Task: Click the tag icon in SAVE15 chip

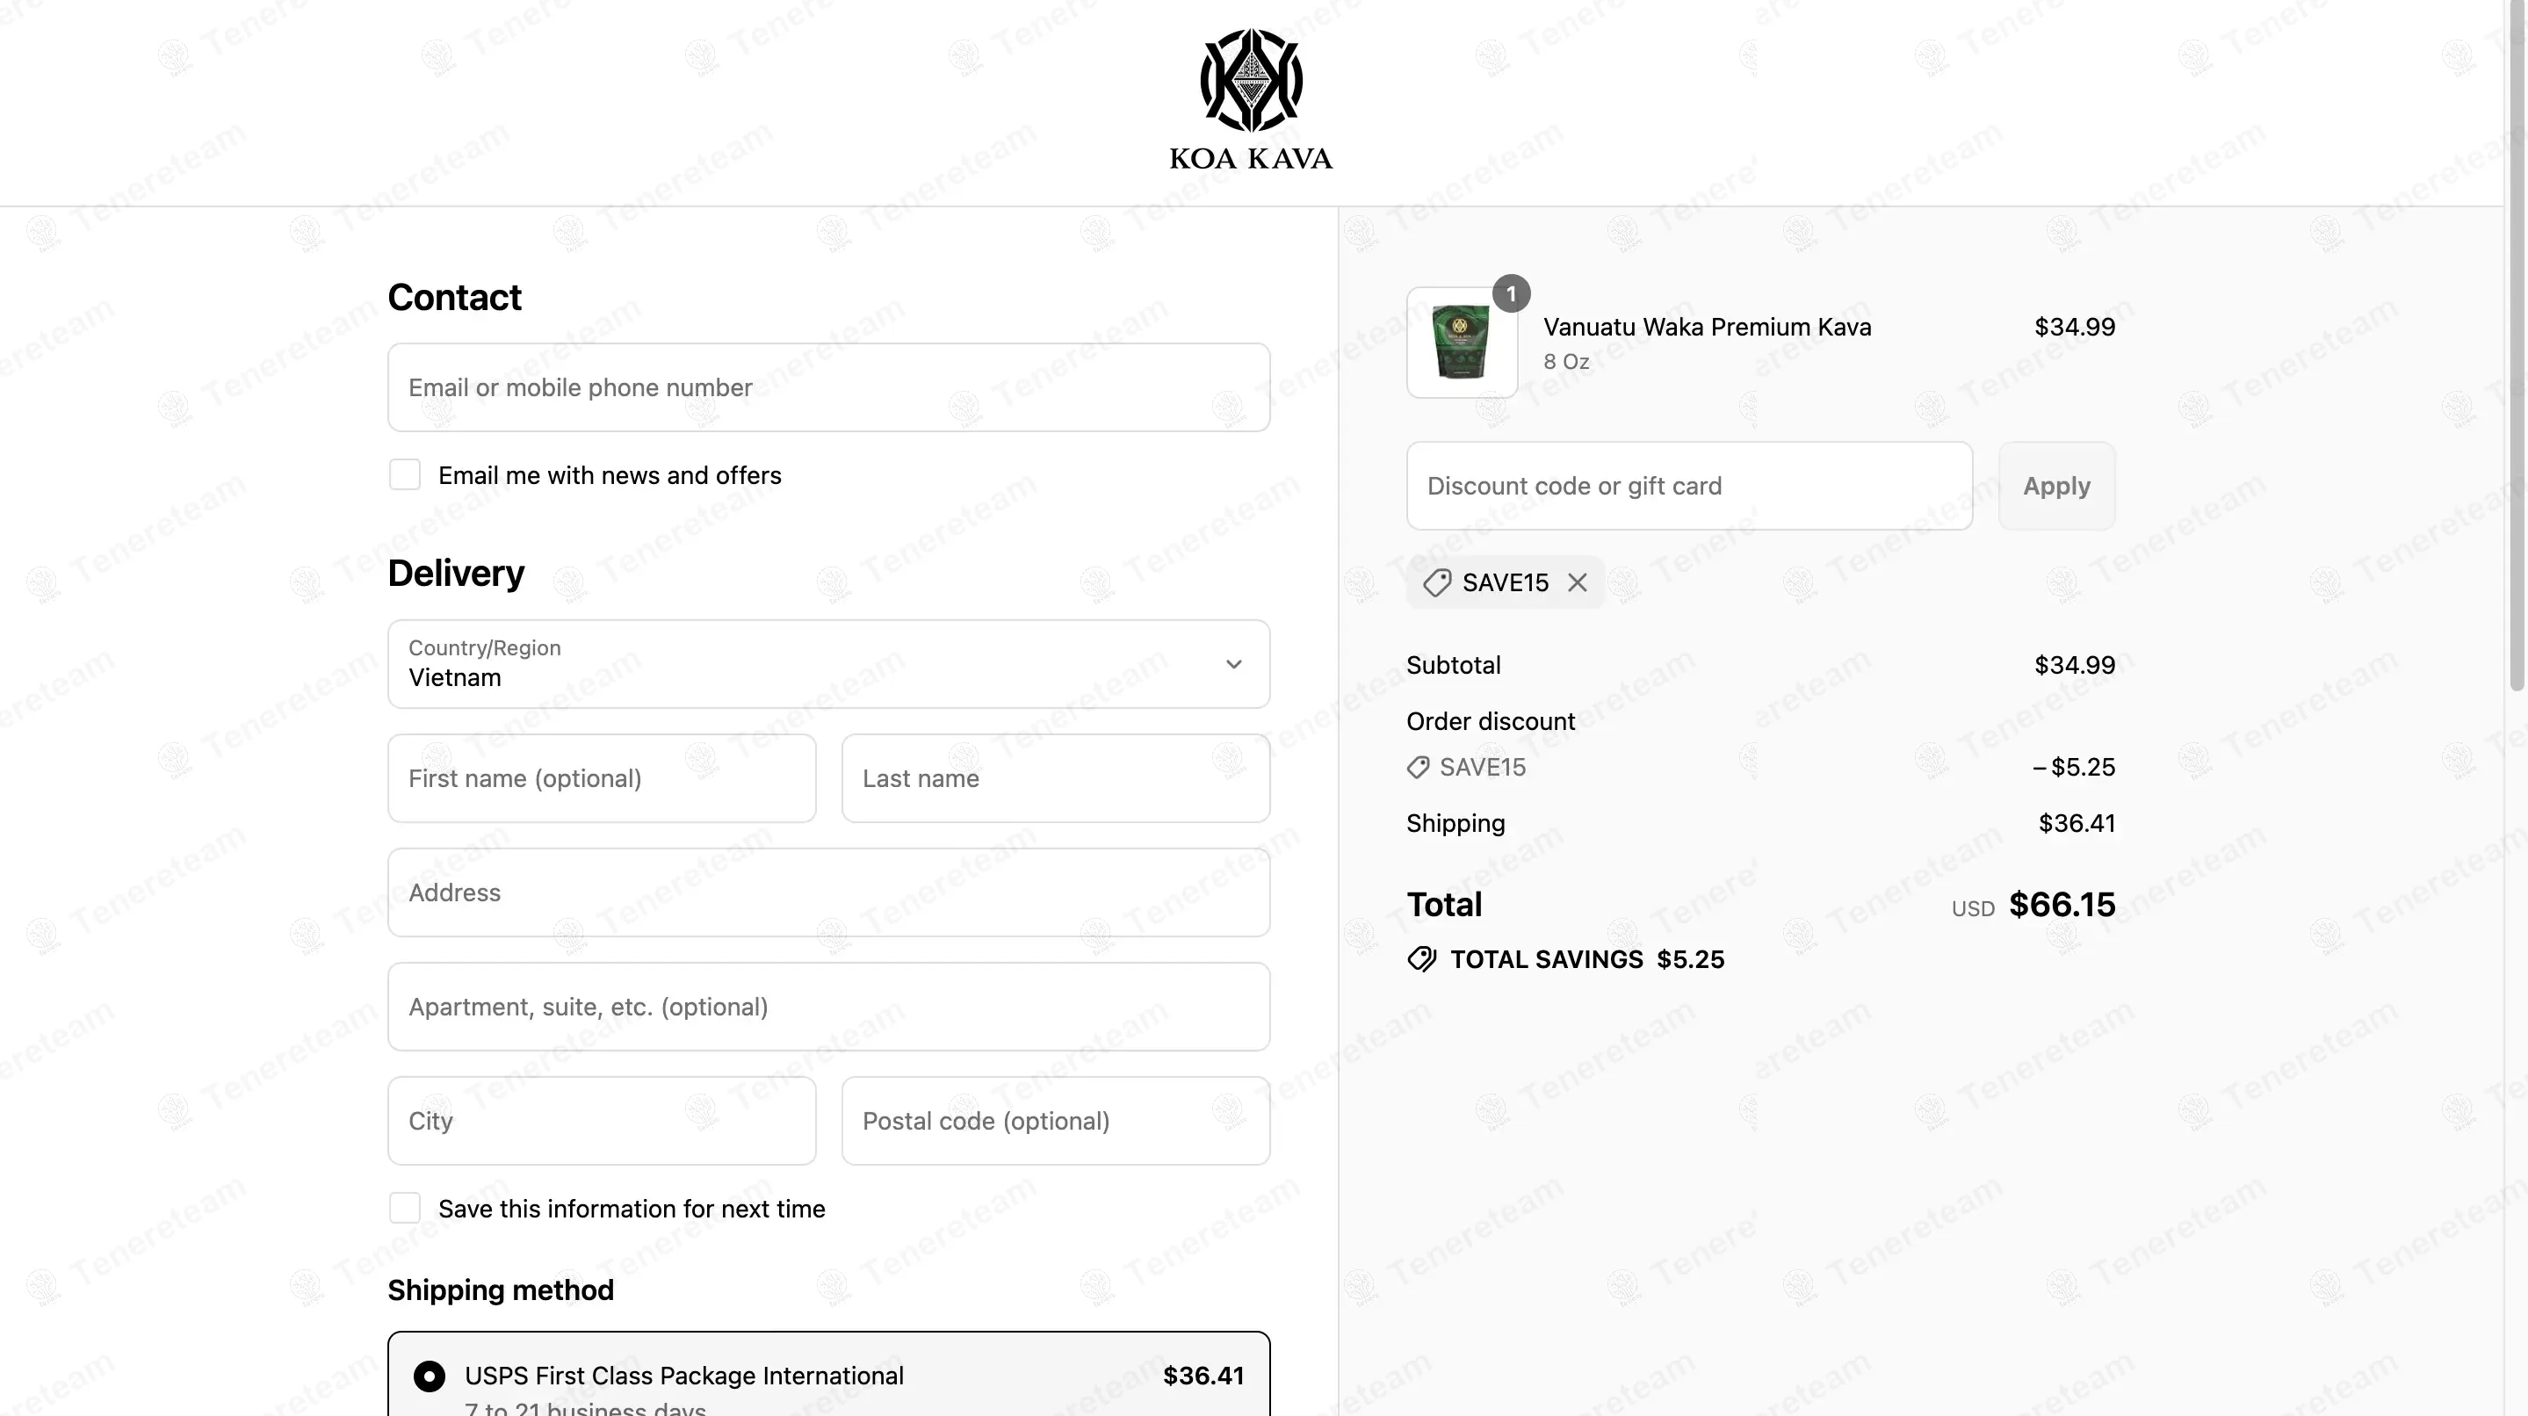Action: [x=1437, y=583]
